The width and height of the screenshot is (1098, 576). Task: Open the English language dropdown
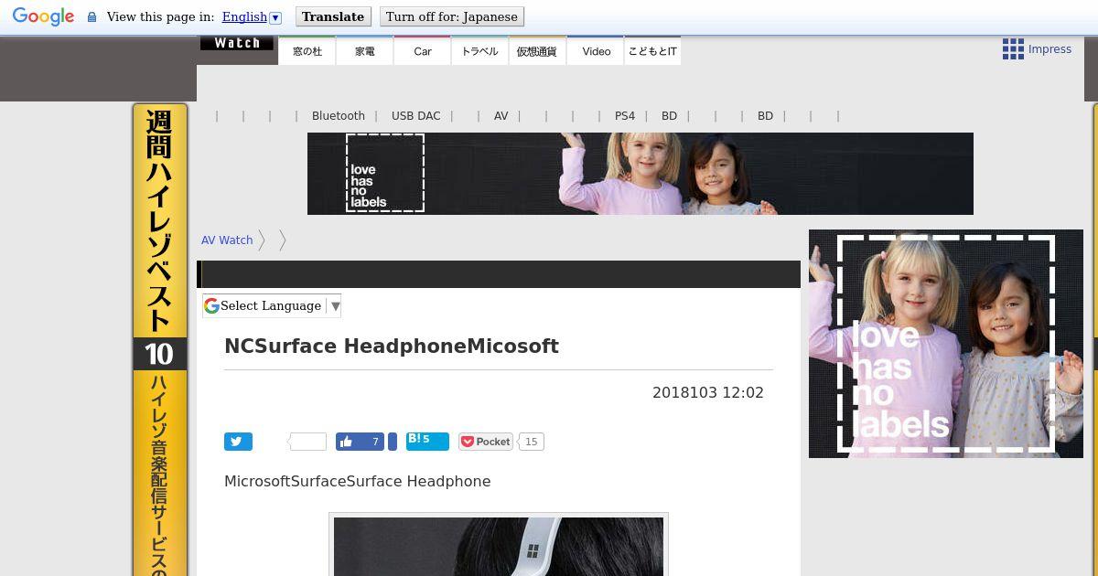pos(252,16)
